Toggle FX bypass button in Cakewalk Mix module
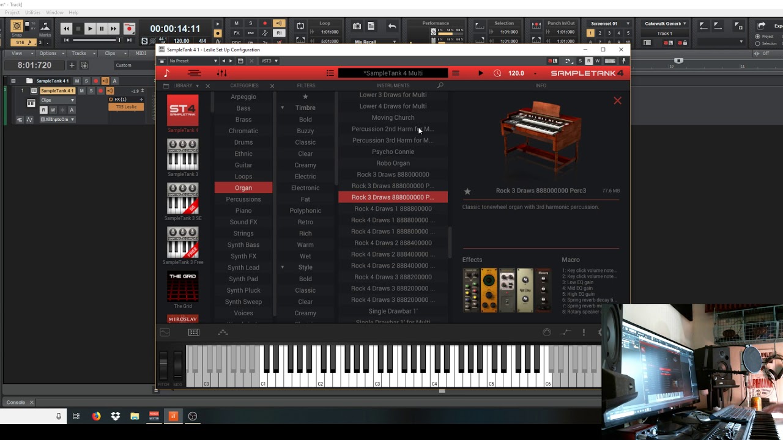The image size is (783, 440). click(236, 33)
